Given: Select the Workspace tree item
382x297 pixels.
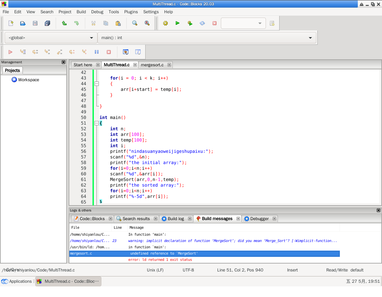Looking at the screenshot, I should point(29,80).
